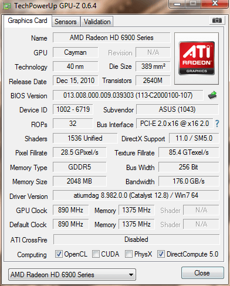
Task: Minimize the GPU-Z window
Action: pyautogui.click(x=177, y=4)
